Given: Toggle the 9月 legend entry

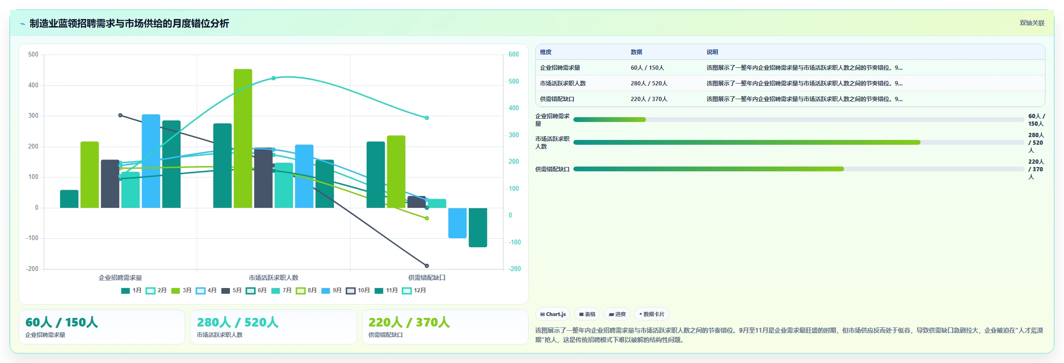Looking at the screenshot, I should point(332,290).
